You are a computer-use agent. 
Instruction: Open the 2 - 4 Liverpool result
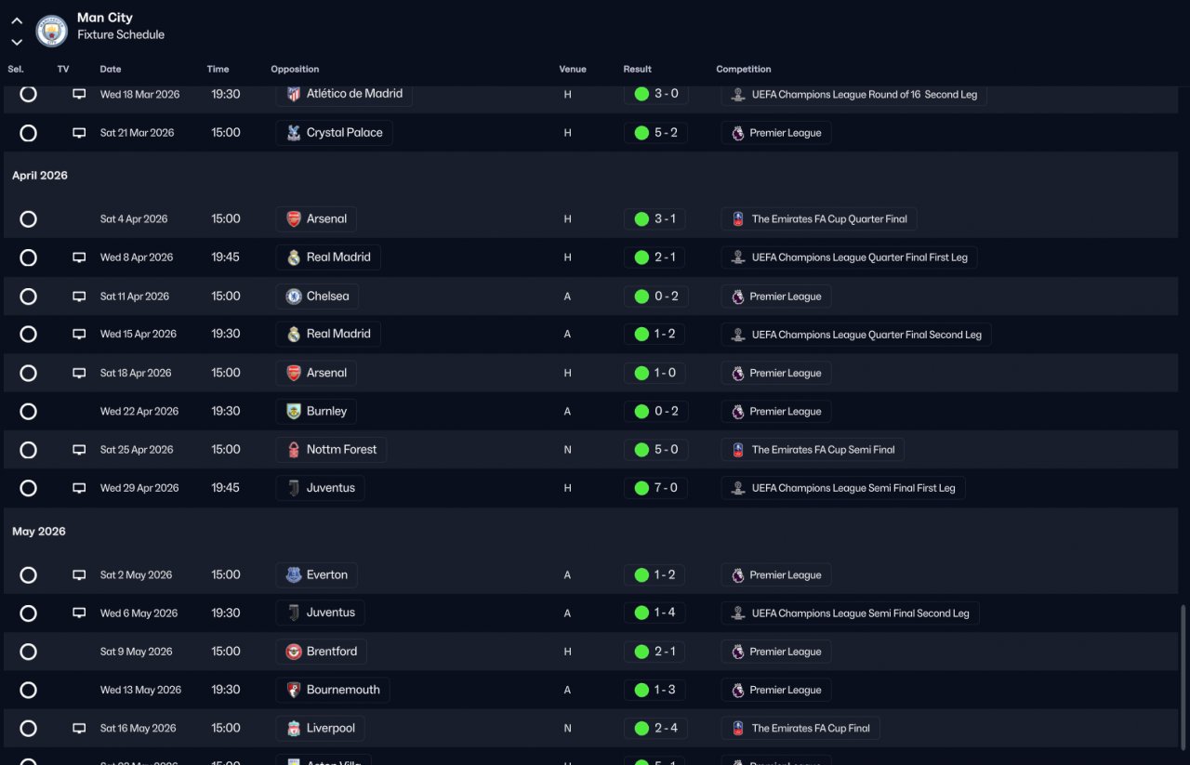click(x=655, y=729)
